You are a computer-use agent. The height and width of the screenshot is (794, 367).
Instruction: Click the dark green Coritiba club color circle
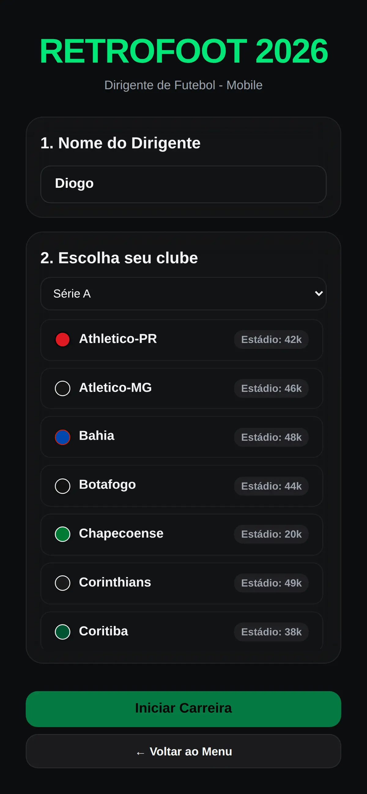tap(63, 632)
